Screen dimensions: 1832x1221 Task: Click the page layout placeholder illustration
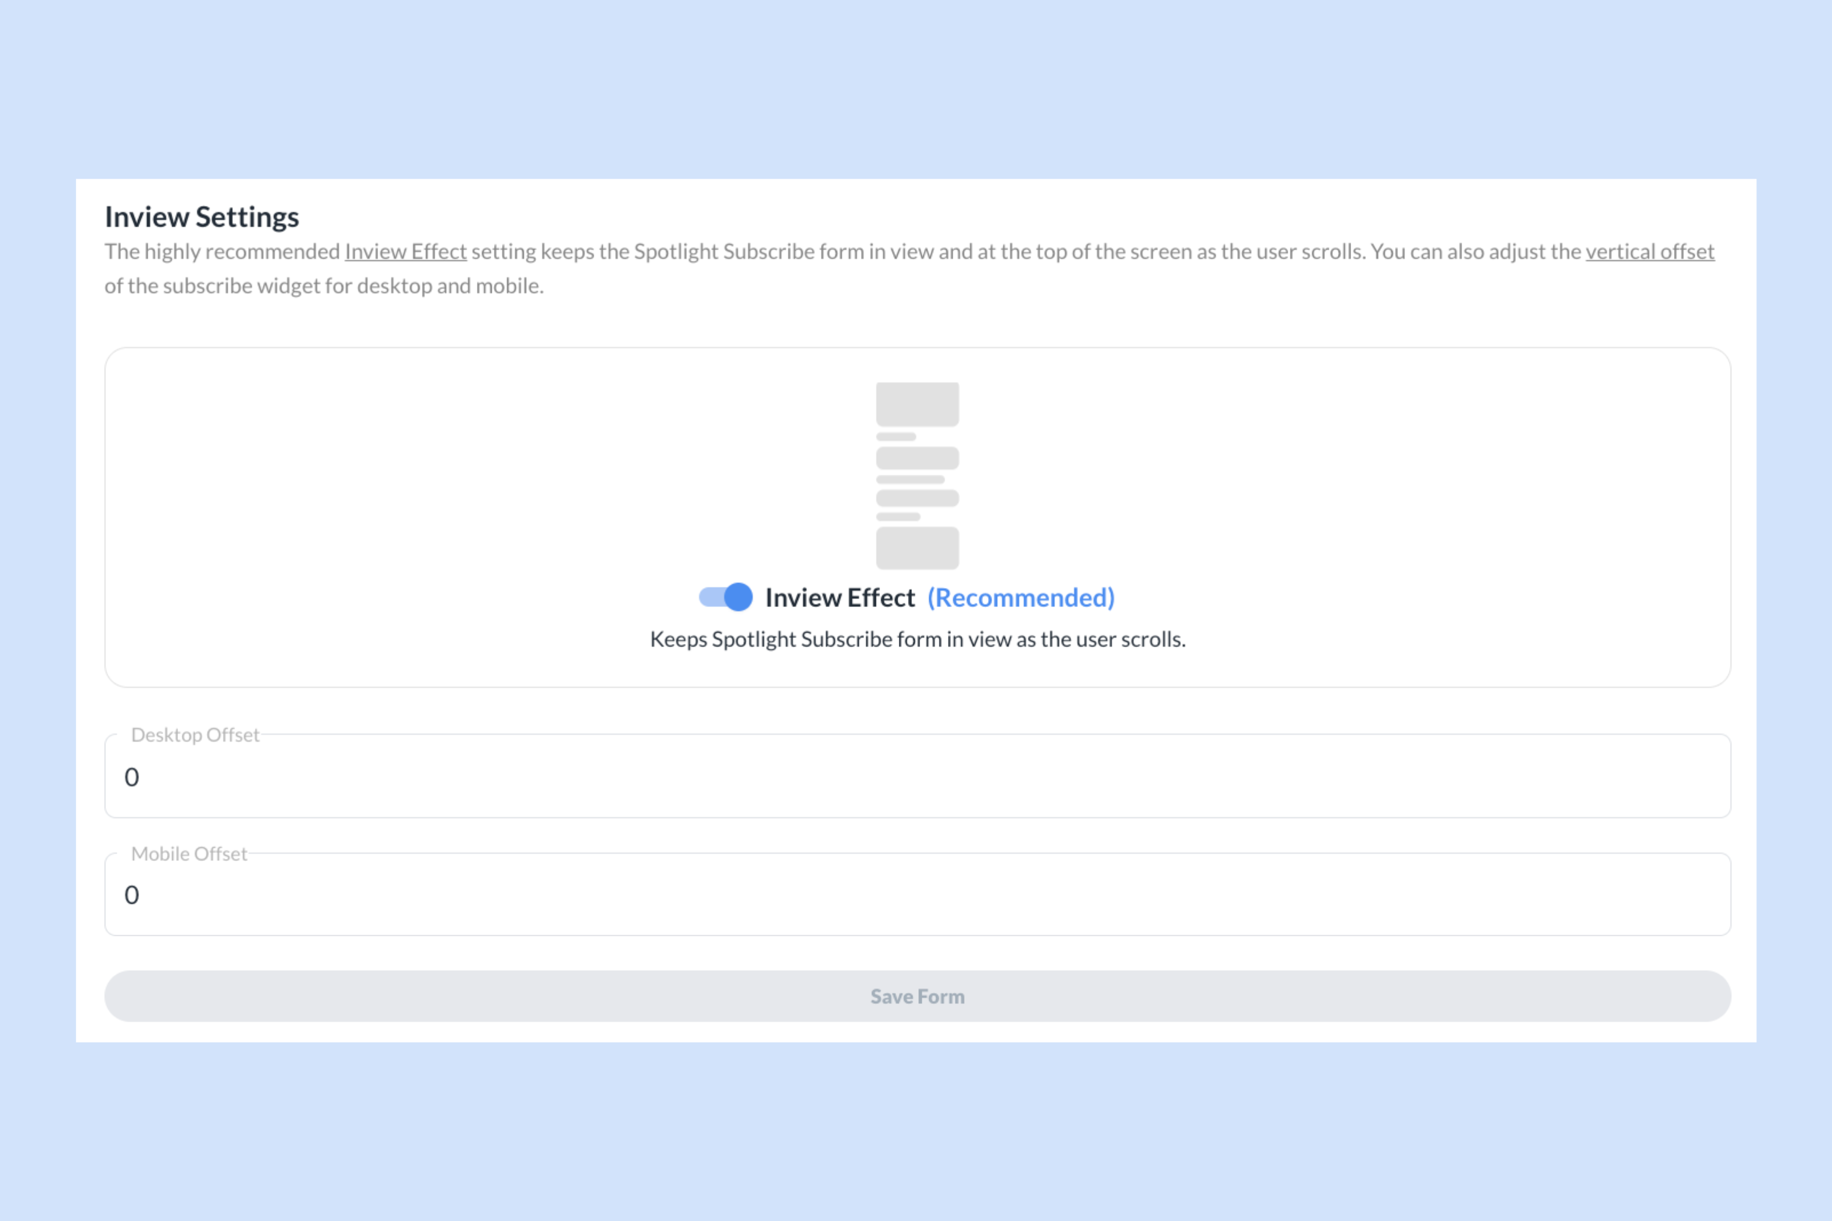pos(917,476)
